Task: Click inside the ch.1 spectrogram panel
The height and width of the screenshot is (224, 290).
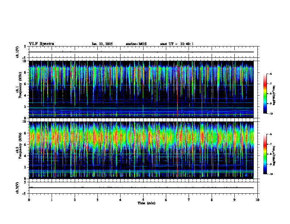Action: [141, 89]
